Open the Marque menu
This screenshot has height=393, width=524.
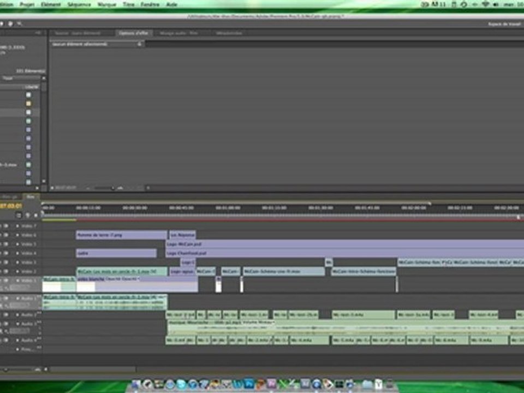[x=106, y=4]
